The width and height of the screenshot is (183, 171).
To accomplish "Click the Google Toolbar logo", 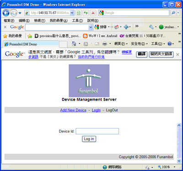I will pos(17,27).
